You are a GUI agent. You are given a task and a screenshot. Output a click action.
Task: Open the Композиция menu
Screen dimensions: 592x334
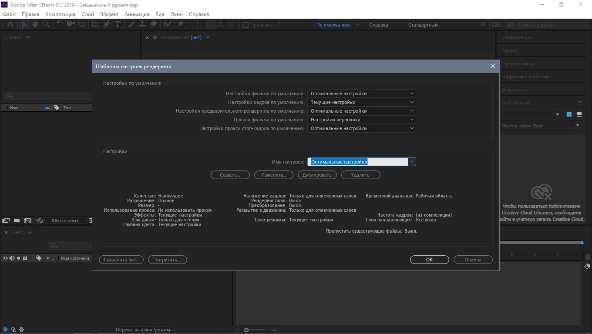[x=60, y=14]
